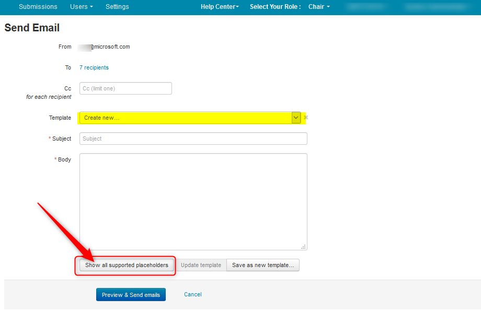The height and width of the screenshot is (311, 481).
Task: Show all supported placeholders
Action: tap(127, 265)
